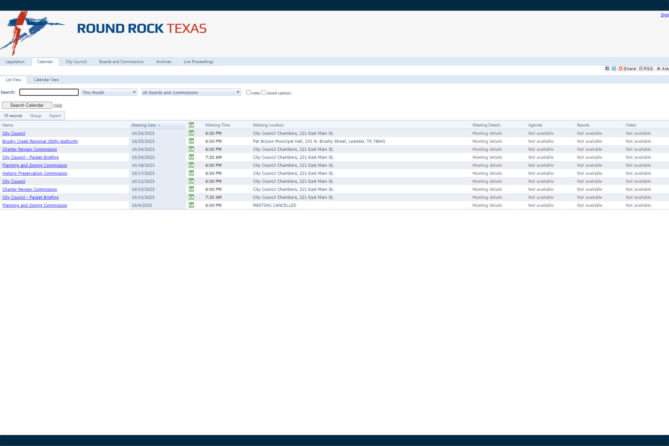Enable the closed captions checkbox
Viewport: 669px width, 446px height.
pyautogui.click(x=264, y=92)
